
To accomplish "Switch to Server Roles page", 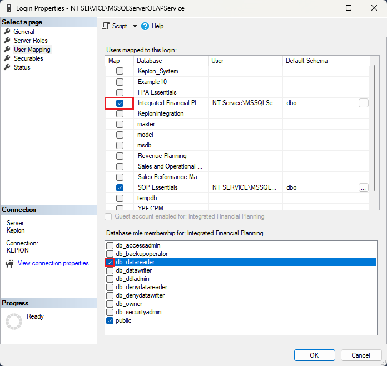I will tap(31, 41).
